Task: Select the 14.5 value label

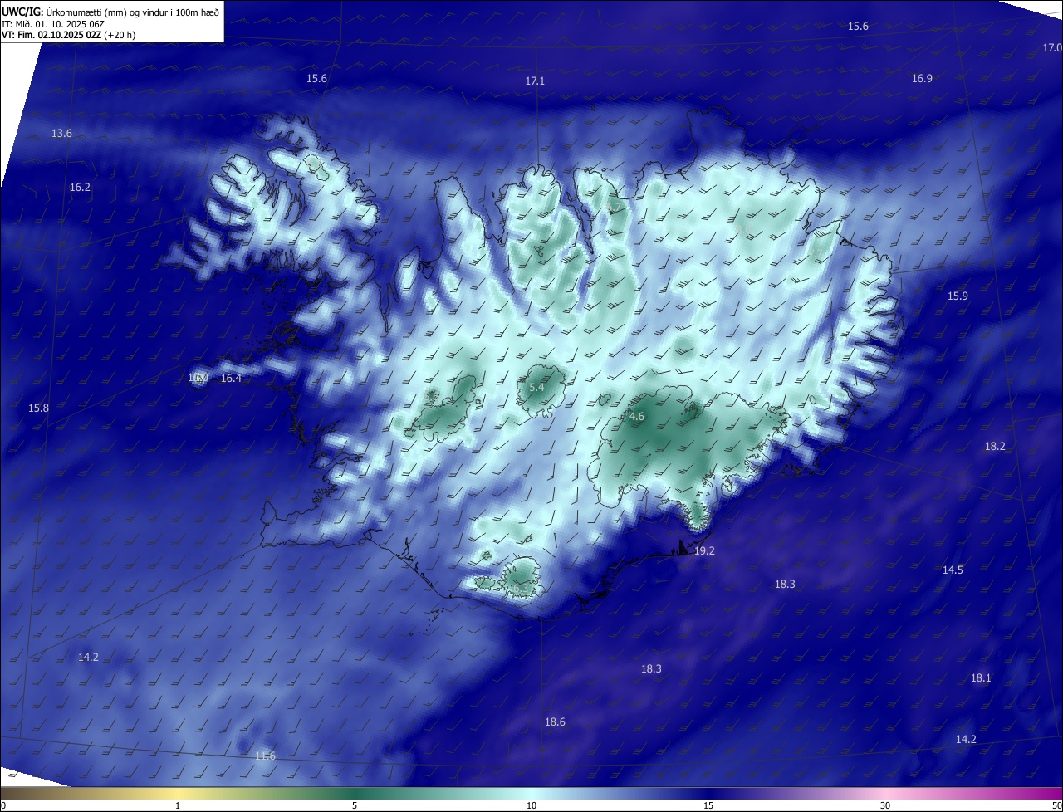Action: (953, 570)
